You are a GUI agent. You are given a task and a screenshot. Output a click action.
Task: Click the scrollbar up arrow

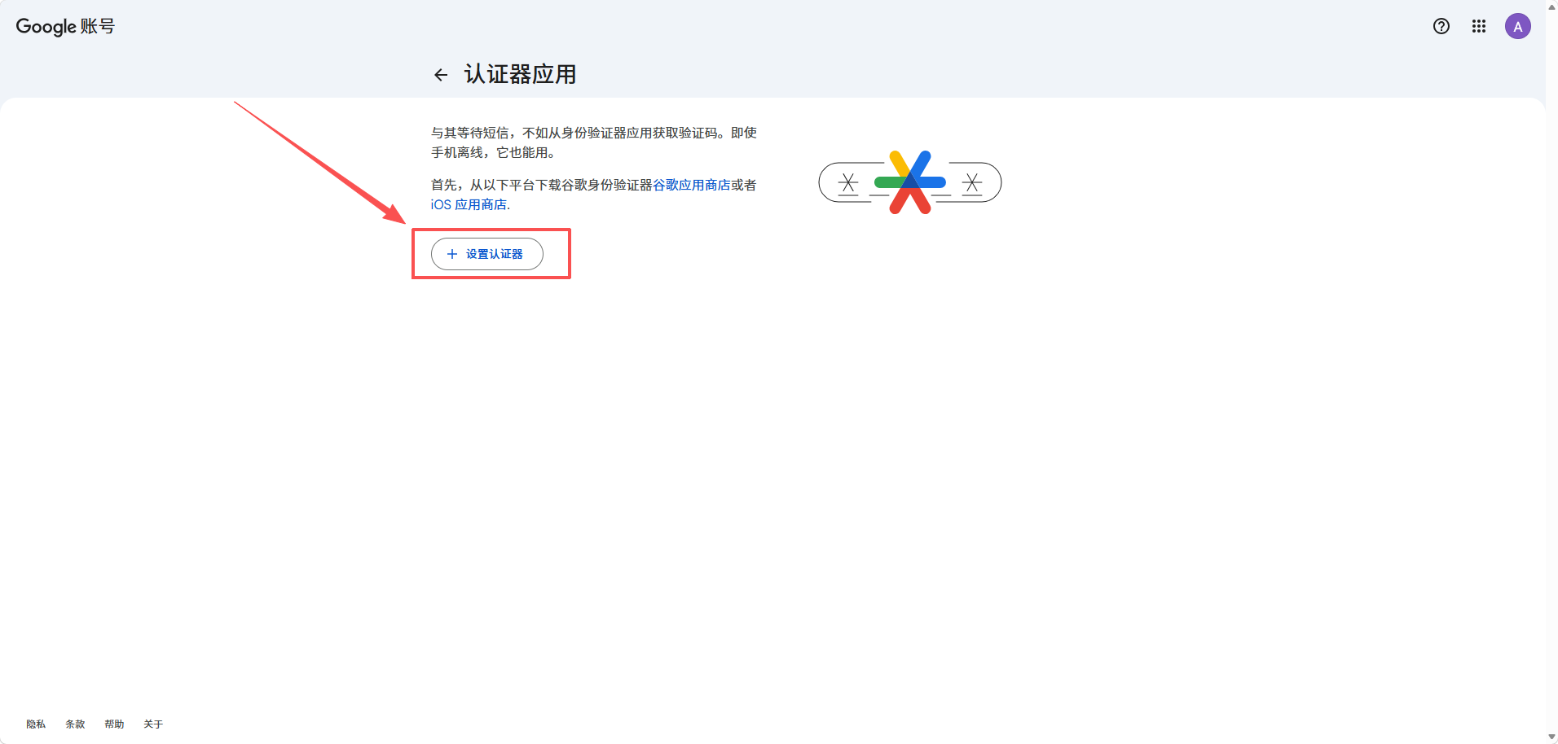click(x=1551, y=6)
